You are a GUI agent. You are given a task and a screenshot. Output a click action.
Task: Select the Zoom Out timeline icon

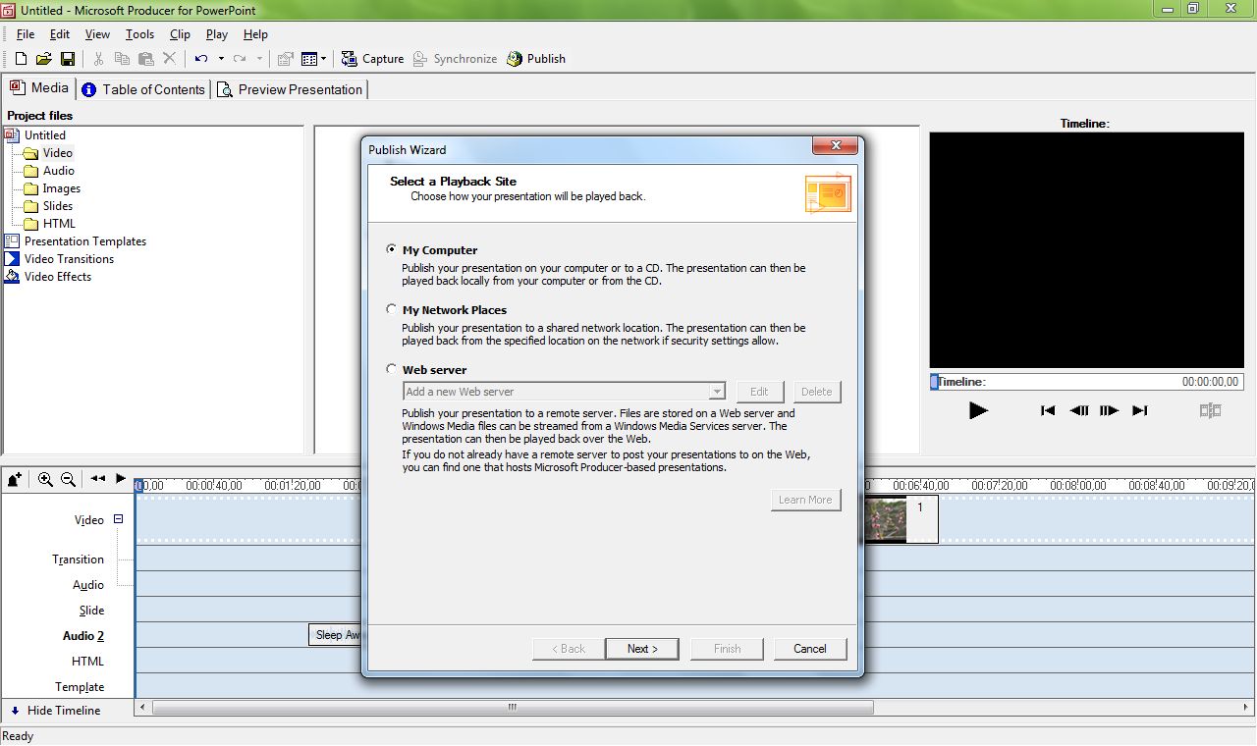(67, 479)
